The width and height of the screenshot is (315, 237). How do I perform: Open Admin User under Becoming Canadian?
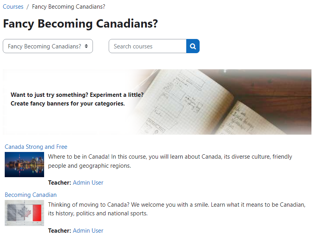(88, 231)
